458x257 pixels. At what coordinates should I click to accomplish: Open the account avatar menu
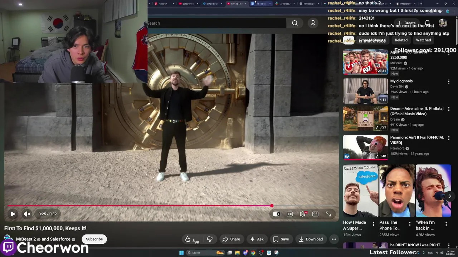(x=443, y=23)
